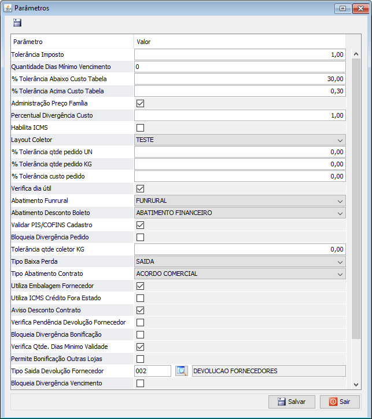372x419 pixels.
Task: Open Abatimento Desconto Boleto combo box
Action: click(x=240, y=213)
